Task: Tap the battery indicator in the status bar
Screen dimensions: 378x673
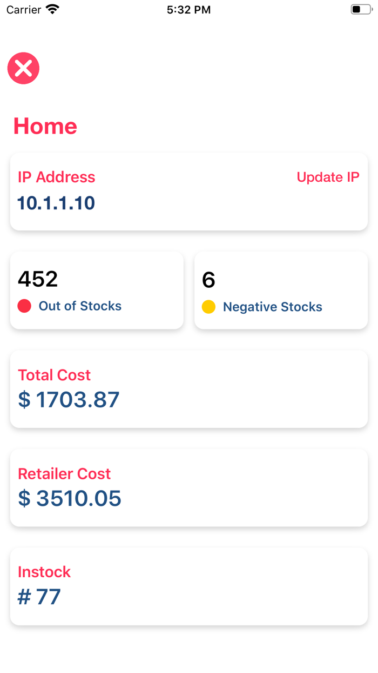Action: pos(360,9)
